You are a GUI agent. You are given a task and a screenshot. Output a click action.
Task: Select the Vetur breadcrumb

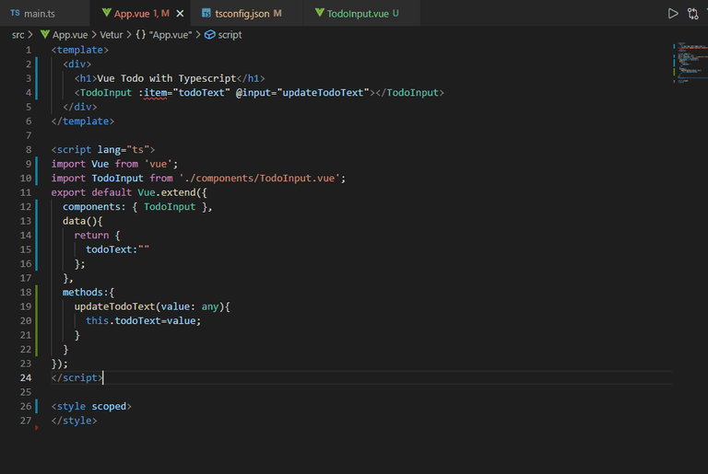111,35
